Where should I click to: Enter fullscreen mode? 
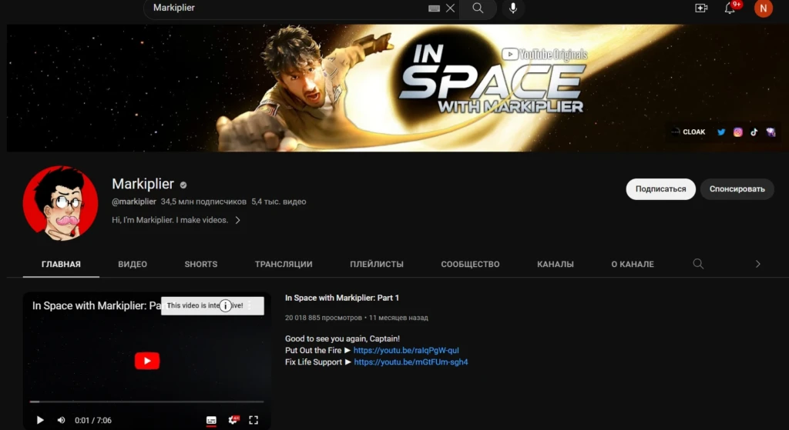pos(253,420)
